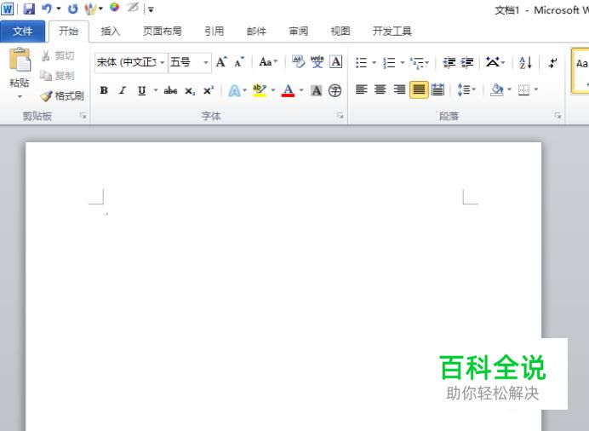Viewport: 589px width, 431px height.
Task: Open the font color dropdown arrow
Action: click(x=301, y=90)
